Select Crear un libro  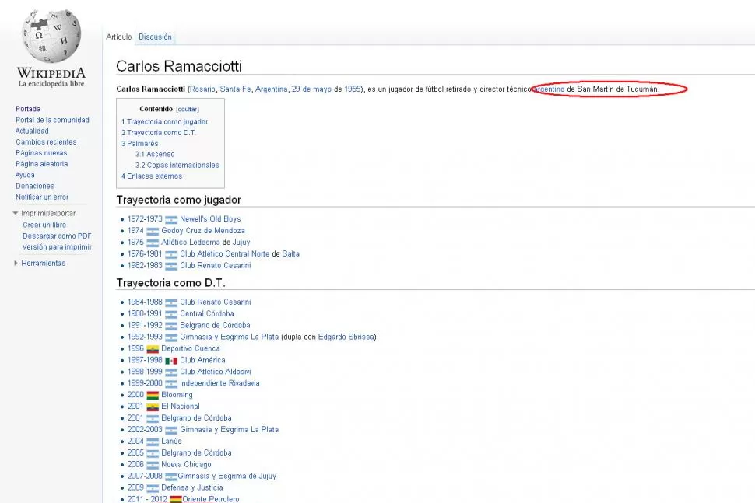(x=44, y=225)
